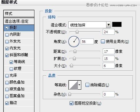Select the 图案叠加 row label
Viewport: 140px width, 112px height.
pos(17,96)
